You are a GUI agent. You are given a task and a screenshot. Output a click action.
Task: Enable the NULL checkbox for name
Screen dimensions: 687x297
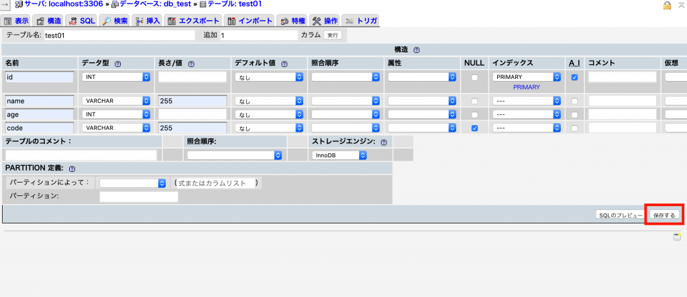coord(474,101)
